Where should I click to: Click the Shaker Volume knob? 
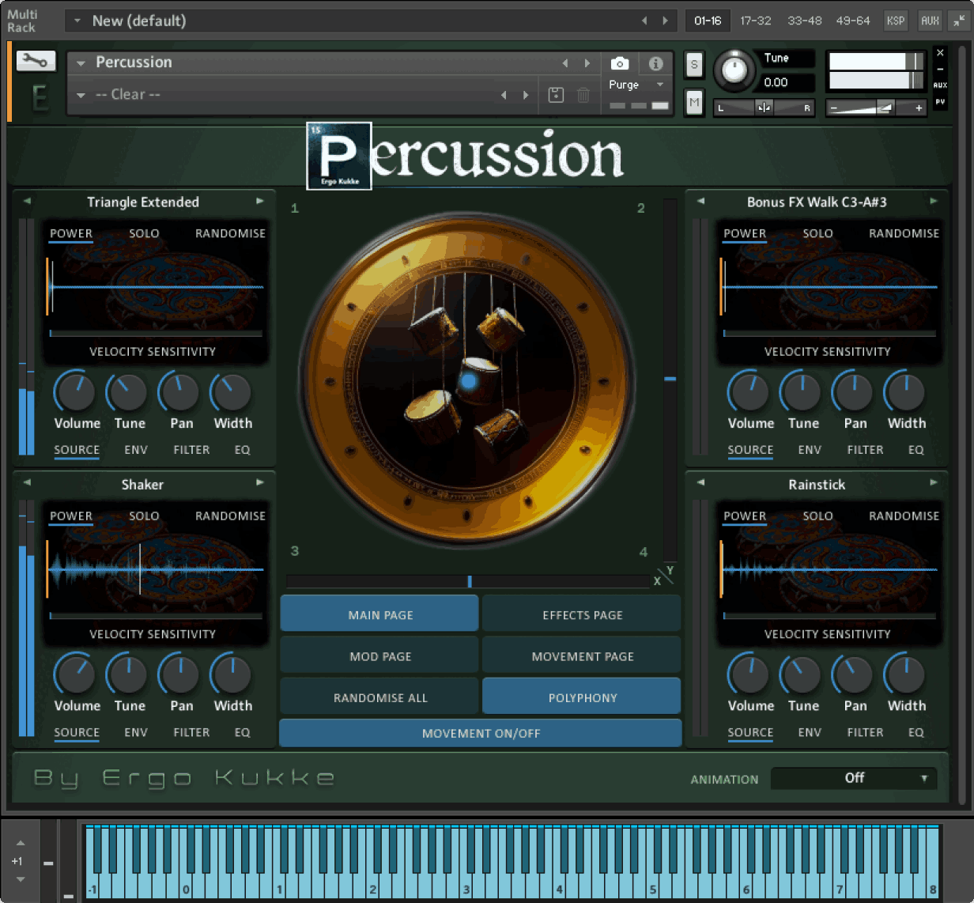pos(74,674)
